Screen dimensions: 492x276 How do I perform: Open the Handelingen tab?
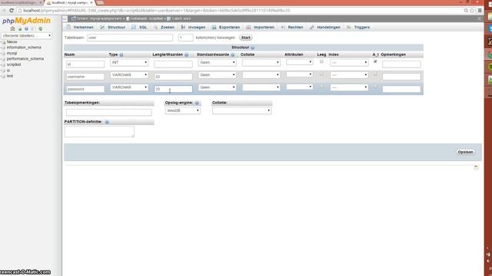(x=325, y=28)
